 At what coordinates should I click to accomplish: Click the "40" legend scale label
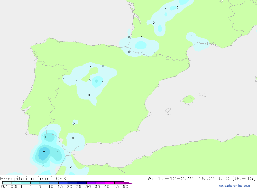coord(107,186)
